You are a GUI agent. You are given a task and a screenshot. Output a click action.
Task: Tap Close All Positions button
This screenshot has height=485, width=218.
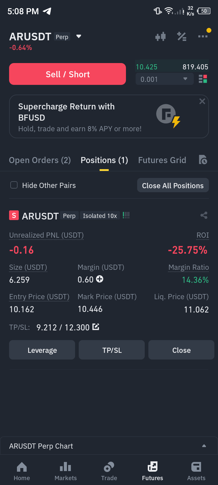click(x=173, y=185)
